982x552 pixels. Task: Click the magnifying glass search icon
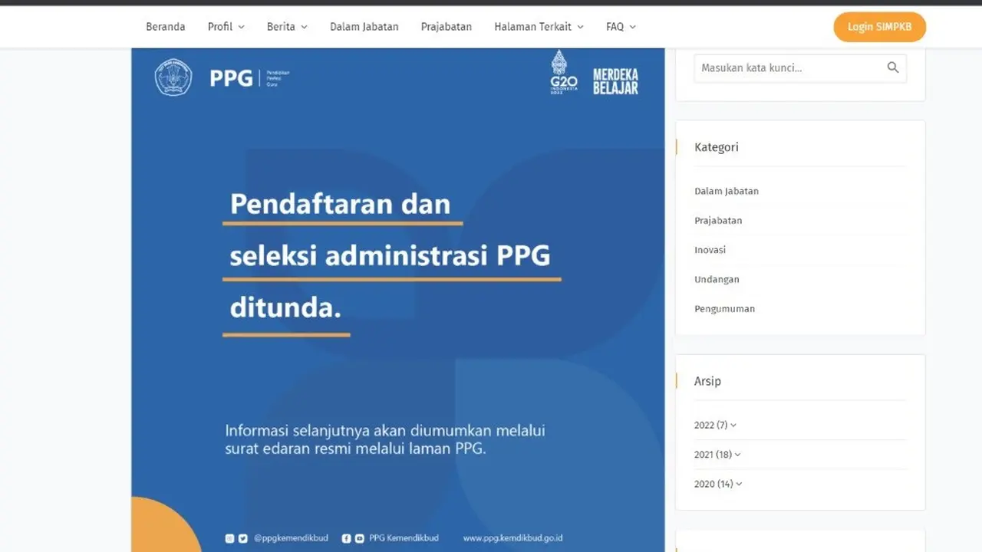pyautogui.click(x=892, y=67)
